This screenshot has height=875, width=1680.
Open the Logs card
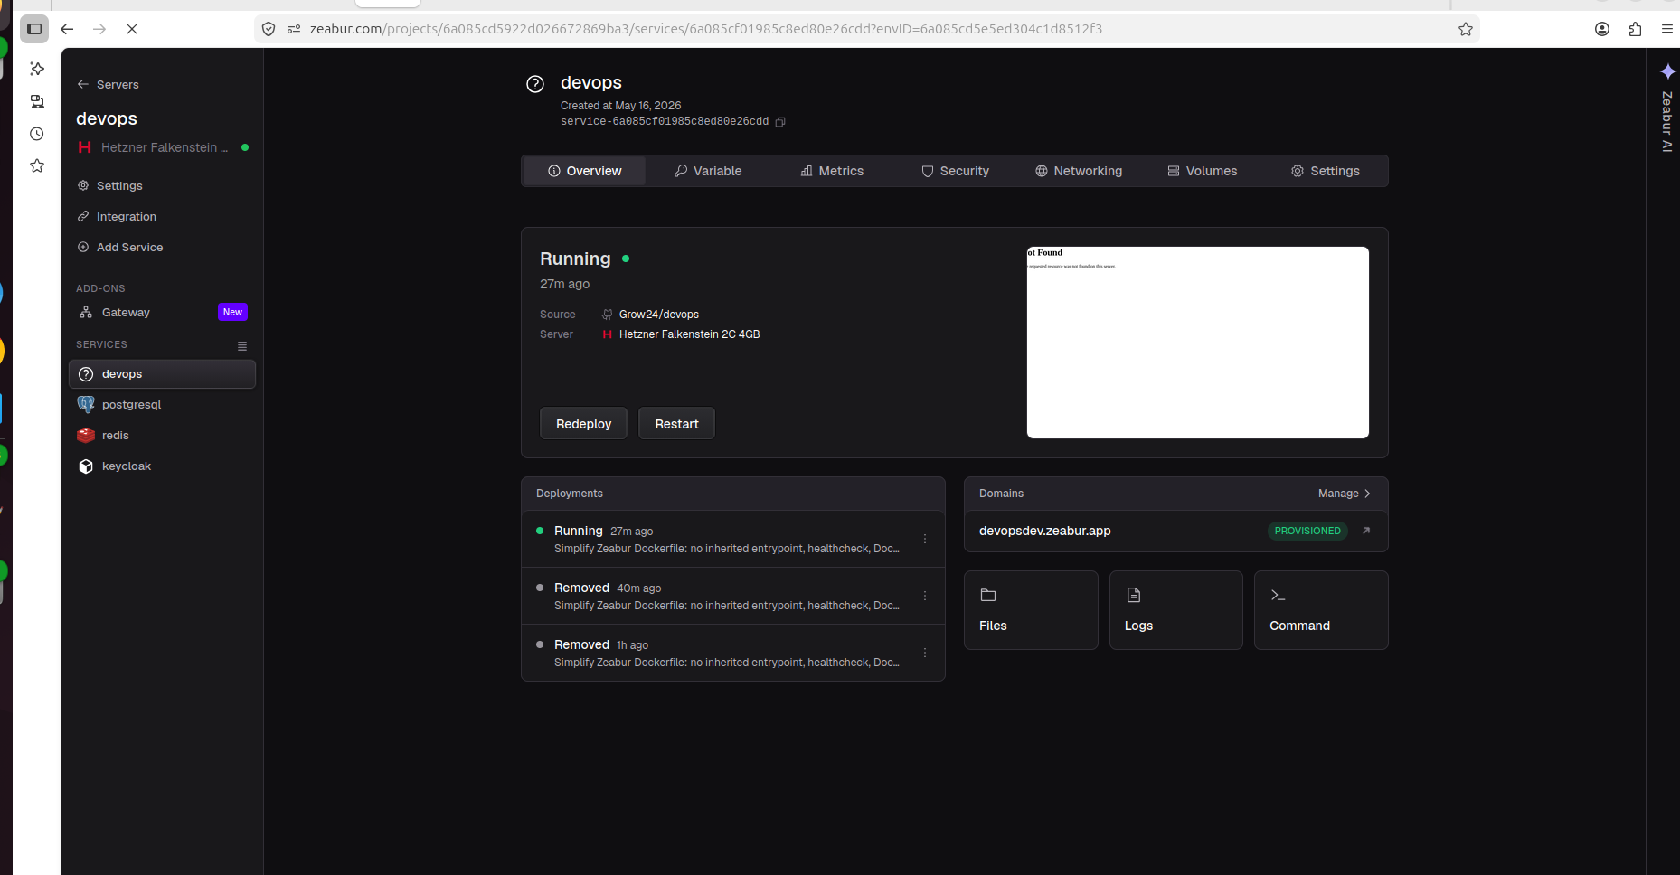[x=1176, y=610]
